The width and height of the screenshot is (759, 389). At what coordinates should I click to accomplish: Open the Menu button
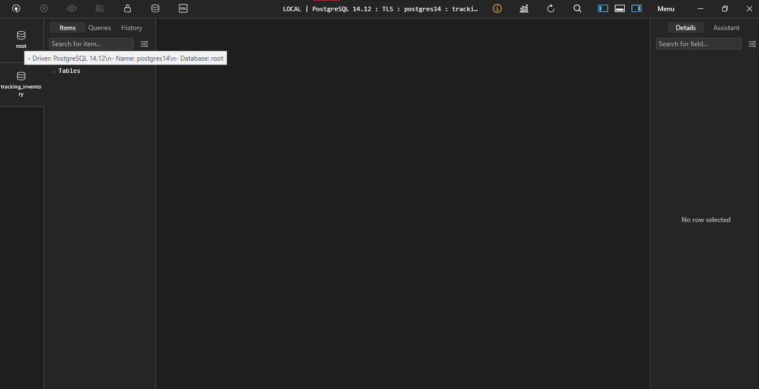[x=666, y=9]
